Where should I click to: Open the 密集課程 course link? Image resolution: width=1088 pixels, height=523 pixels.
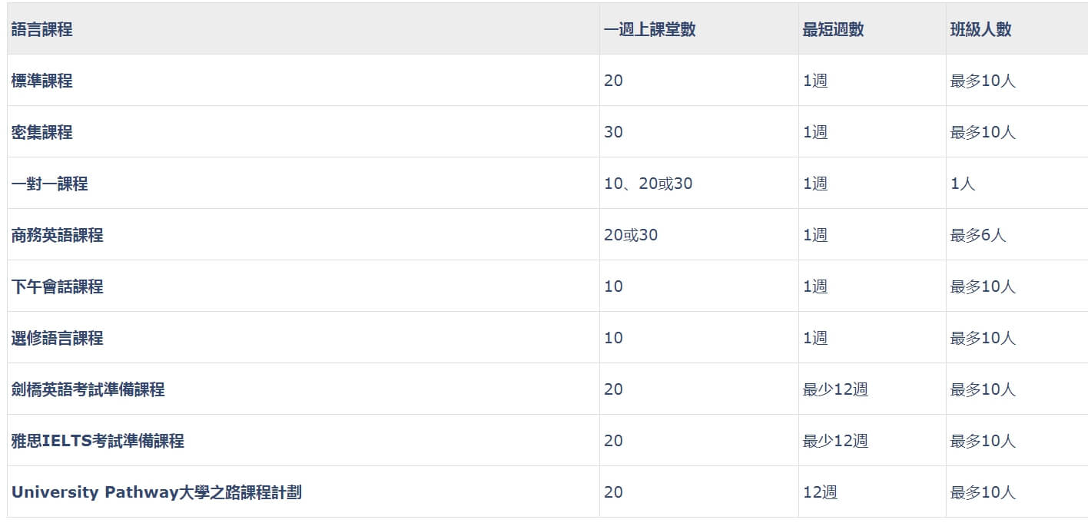click(42, 132)
